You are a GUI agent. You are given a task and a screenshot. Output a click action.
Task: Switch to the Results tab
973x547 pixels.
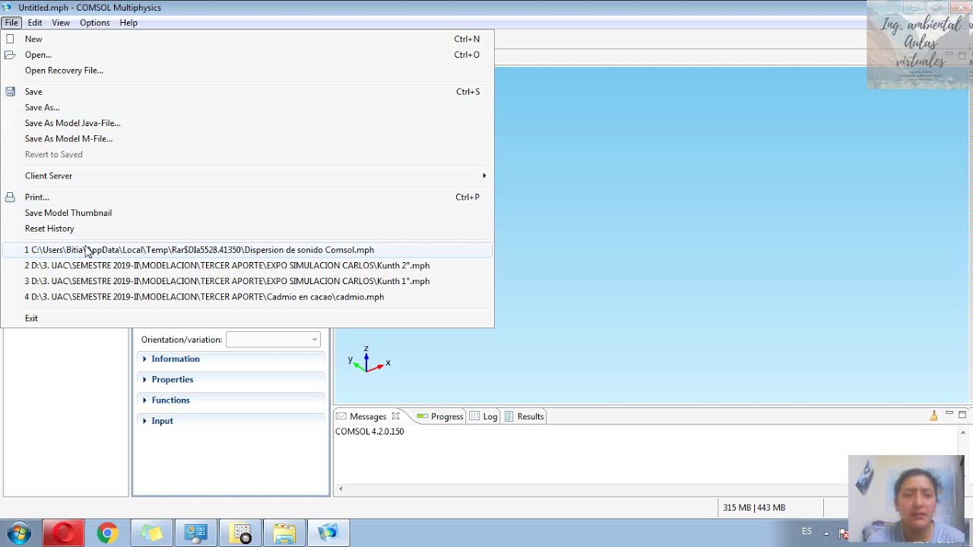pos(524,416)
